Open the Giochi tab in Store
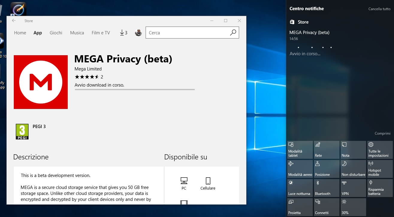 (56, 33)
